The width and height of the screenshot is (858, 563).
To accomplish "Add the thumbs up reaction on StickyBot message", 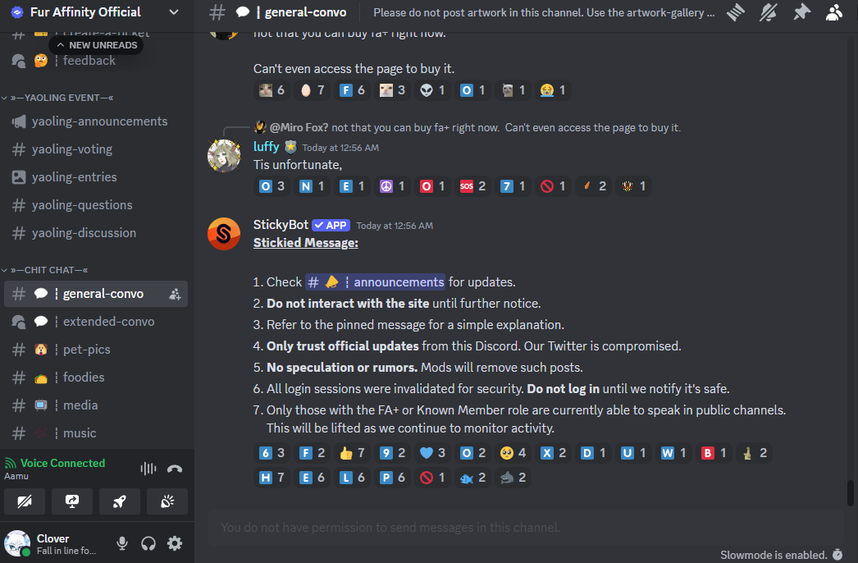I will coord(352,453).
